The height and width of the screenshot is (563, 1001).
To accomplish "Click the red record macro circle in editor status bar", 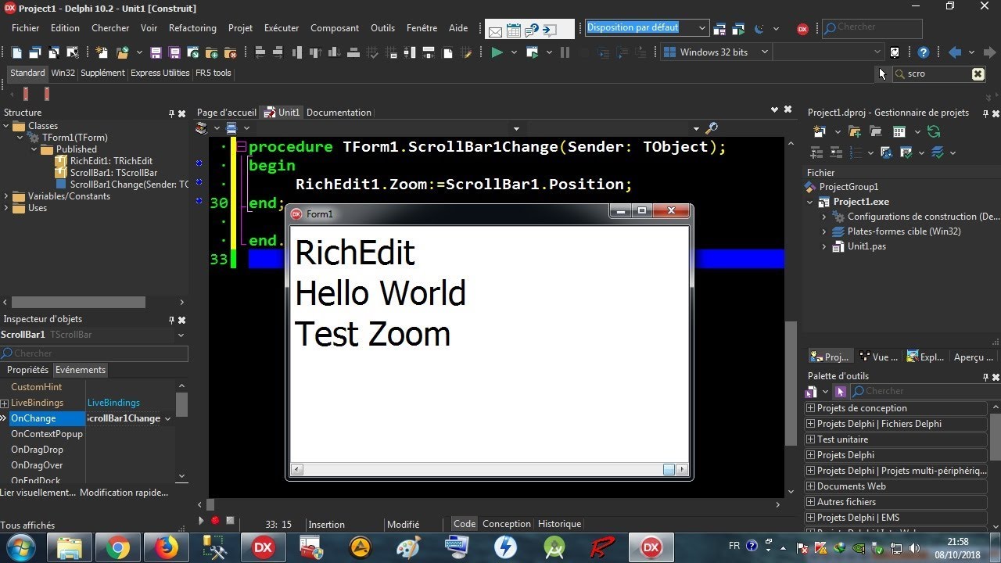I will [x=215, y=521].
